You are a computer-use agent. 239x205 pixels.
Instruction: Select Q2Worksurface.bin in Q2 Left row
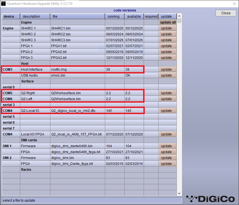pos(78,99)
